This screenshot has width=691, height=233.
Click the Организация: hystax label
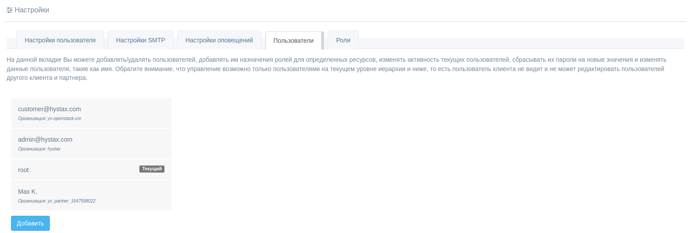39,149
